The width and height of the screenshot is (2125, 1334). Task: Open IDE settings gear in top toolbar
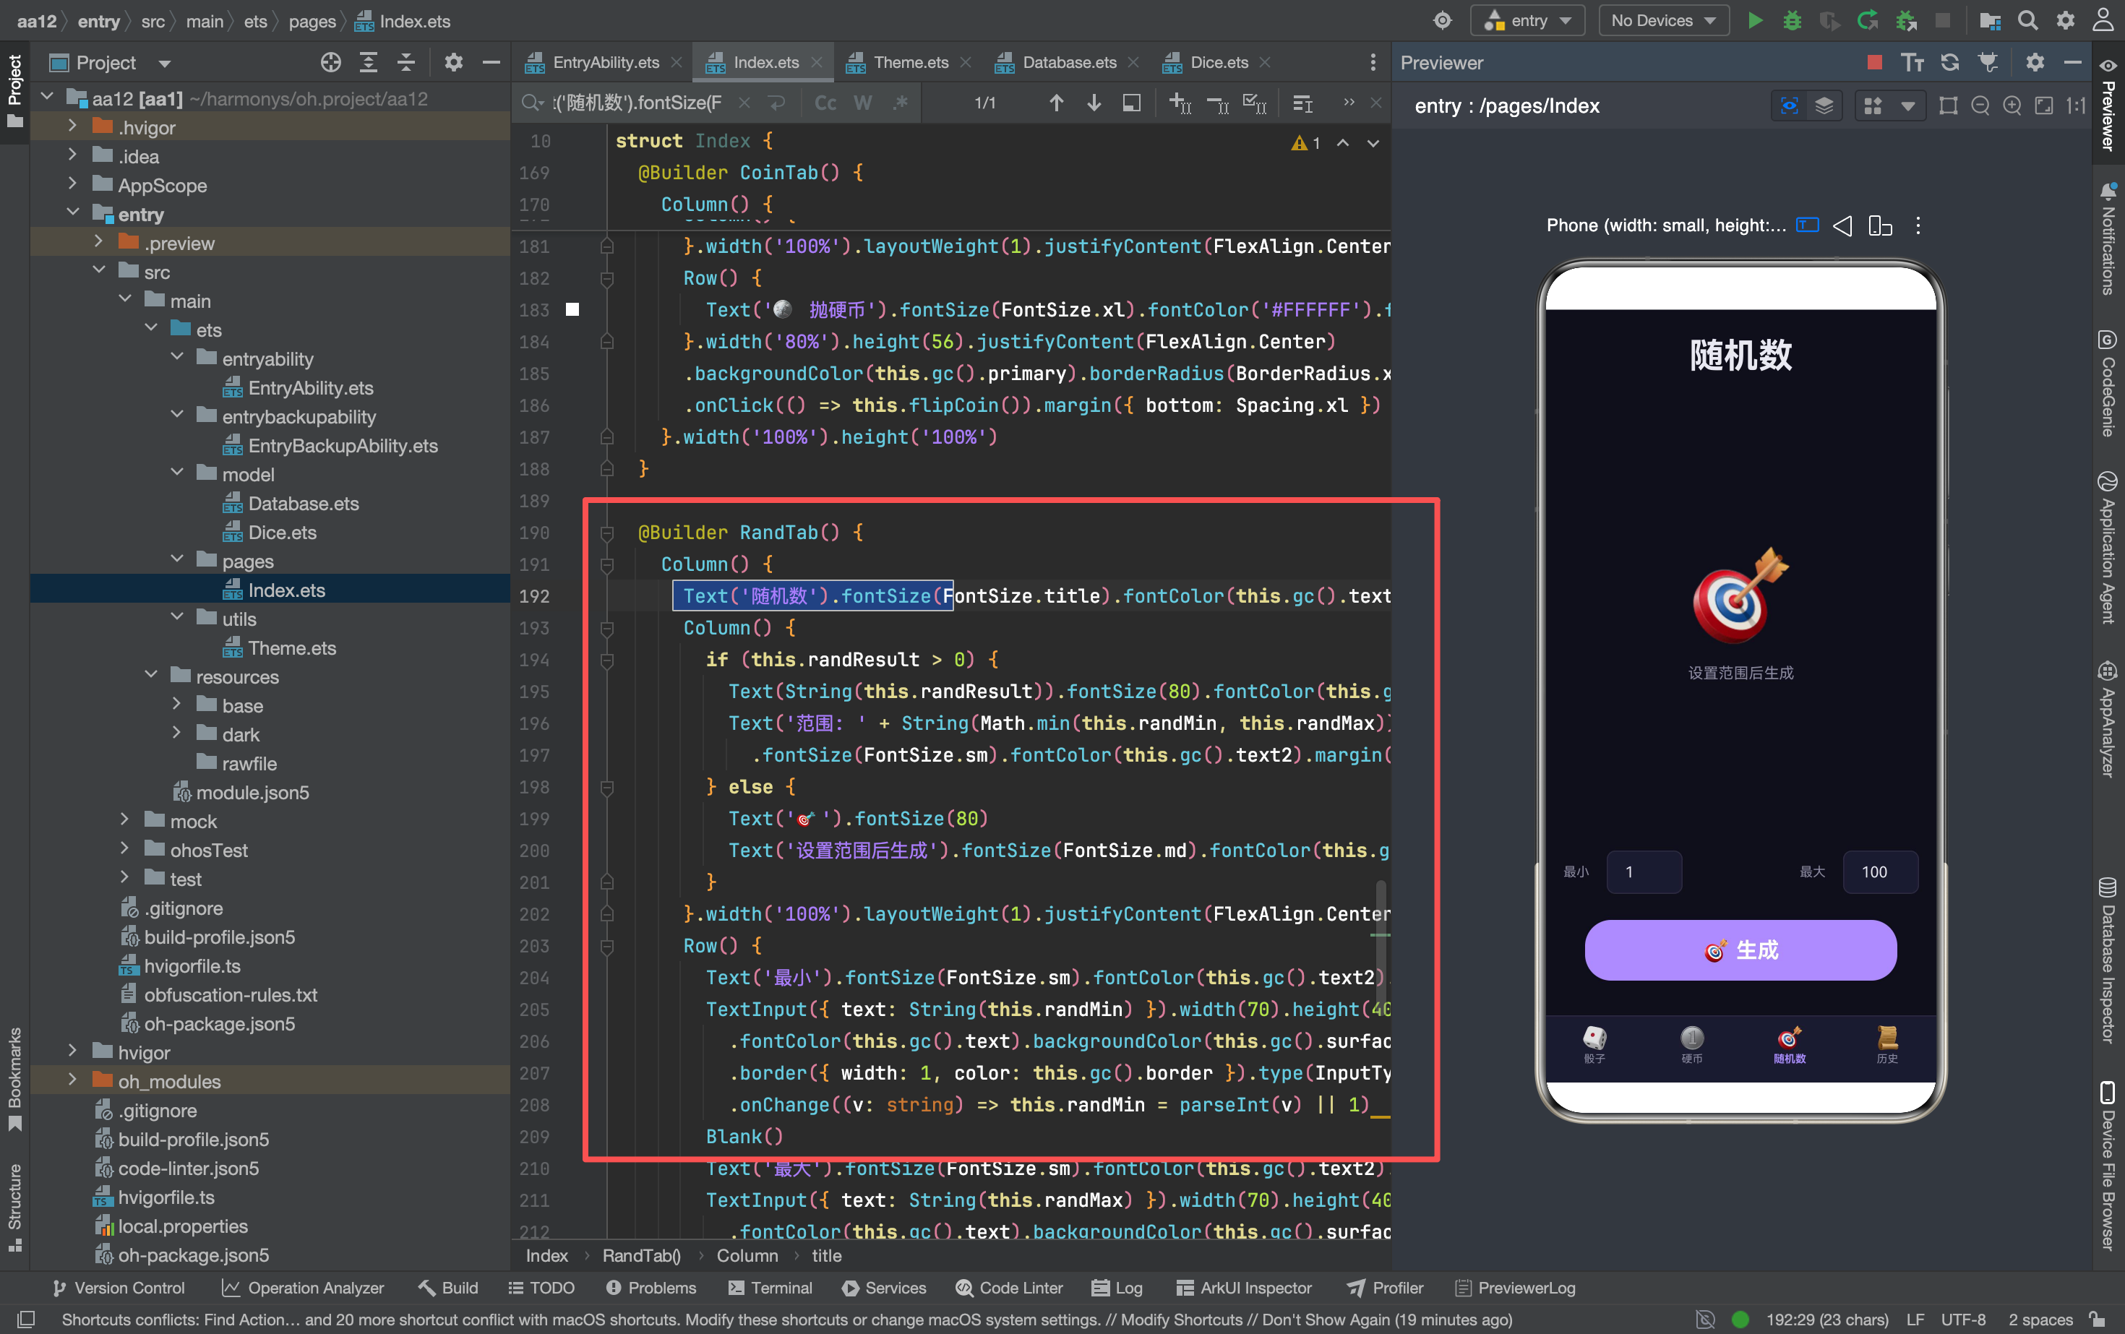click(x=2066, y=20)
